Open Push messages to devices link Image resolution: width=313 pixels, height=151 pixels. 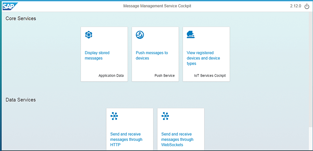click(x=152, y=55)
